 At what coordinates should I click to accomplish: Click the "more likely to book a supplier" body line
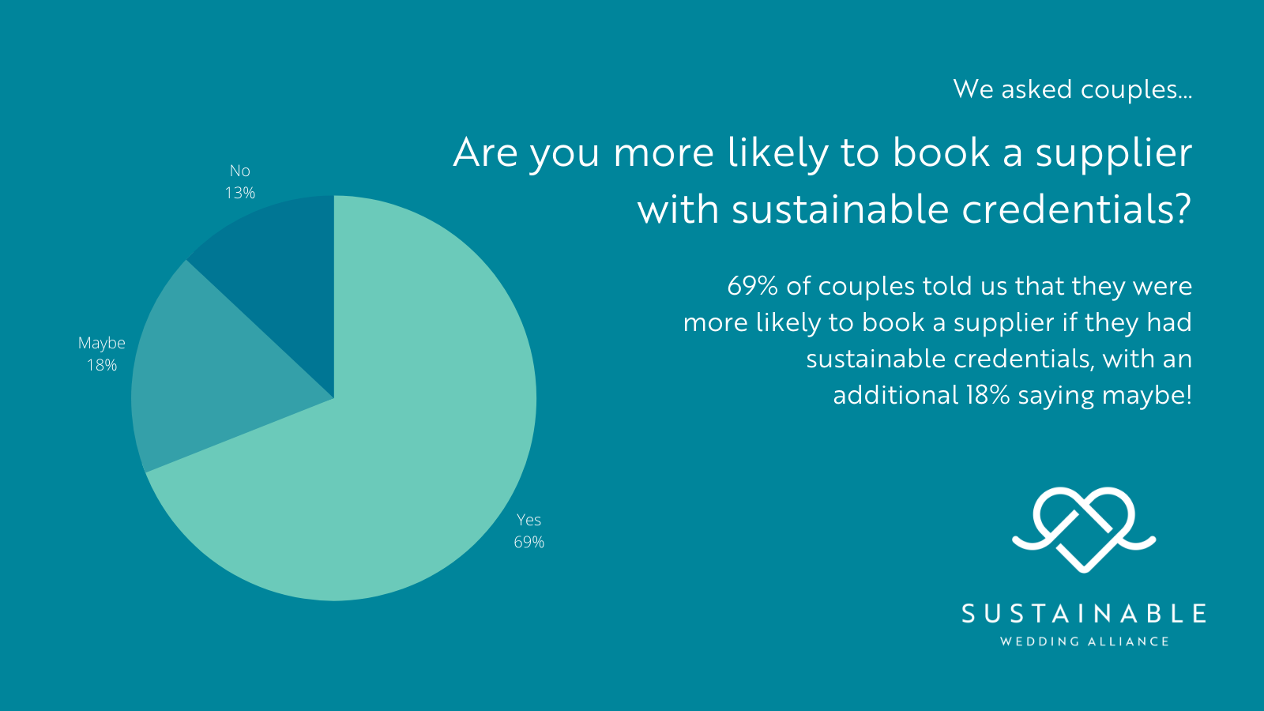click(937, 322)
